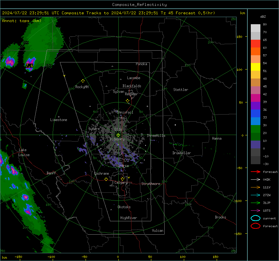Image resolution: width=279 pixels, height=261 pixels.
Task: Pick the light blue 33 dBZ swatch
Action: pos(255,121)
